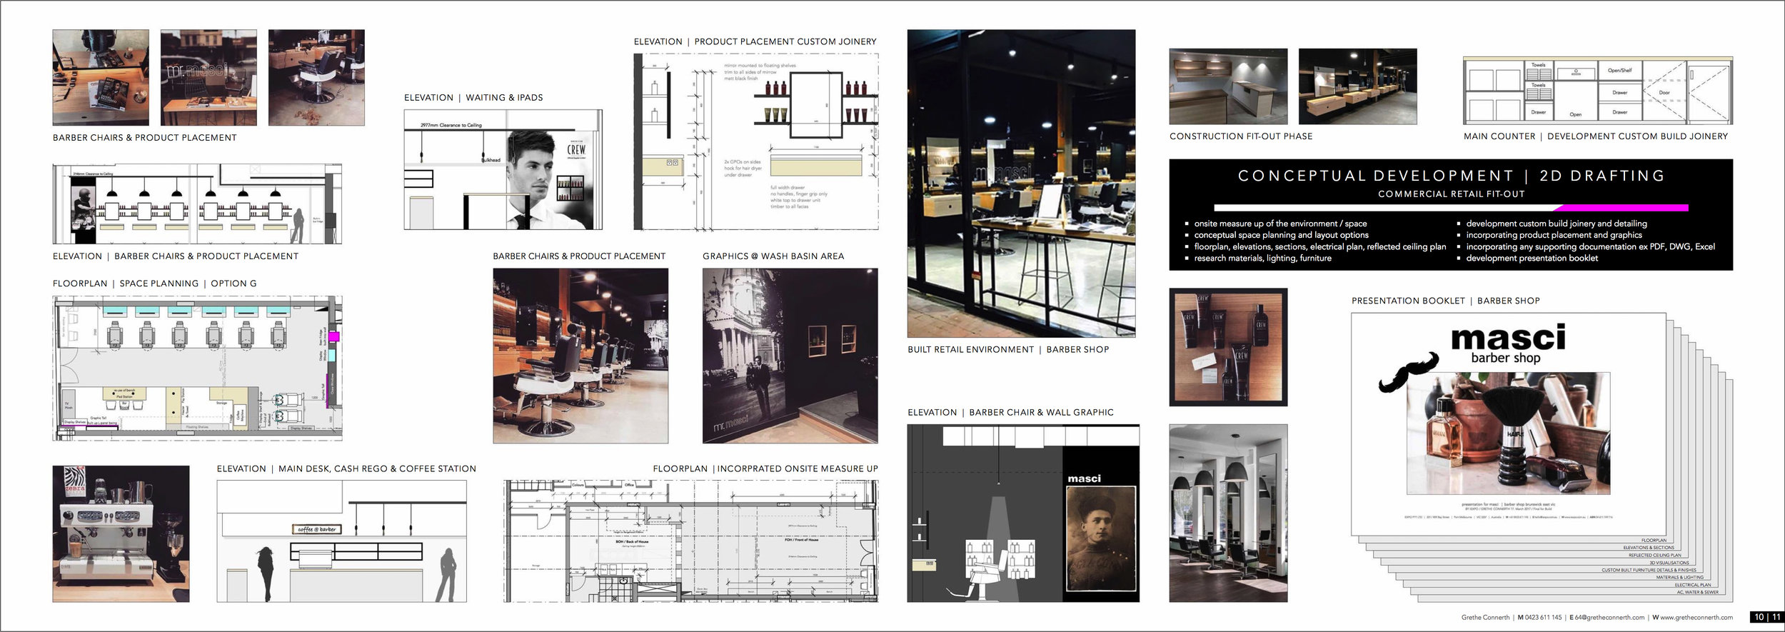Click caption 'ELEVATION | PRODUCT PLACEMENT CUSTOM JOINERY'
The image size is (1785, 632).
click(x=755, y=42)
